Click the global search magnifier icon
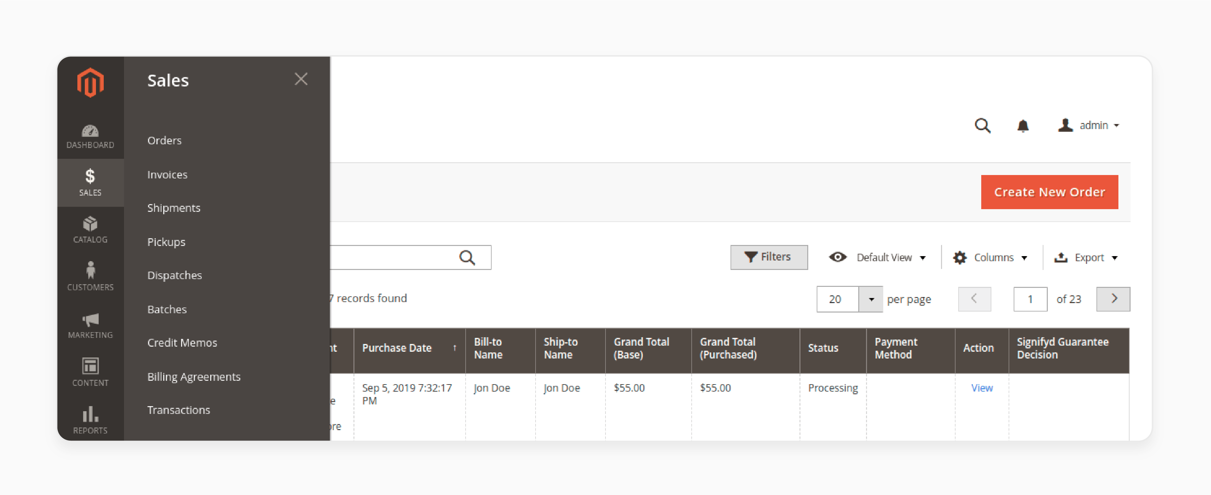The height and width of the screenshot is (495, 1211). [x=982, y=125]
